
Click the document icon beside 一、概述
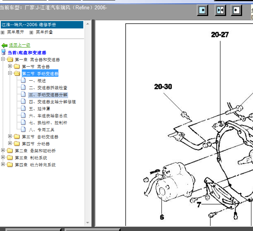pos(23,80)
